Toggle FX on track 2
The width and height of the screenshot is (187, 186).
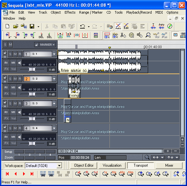pos(6,94)
